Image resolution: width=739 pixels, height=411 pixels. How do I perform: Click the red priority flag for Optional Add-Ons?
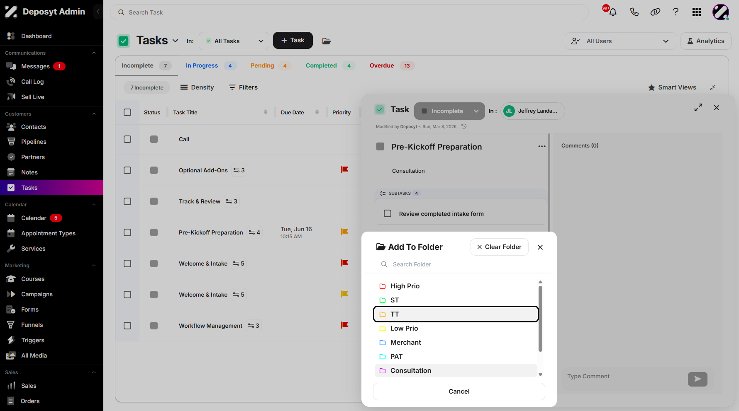[x=344, y=170]
